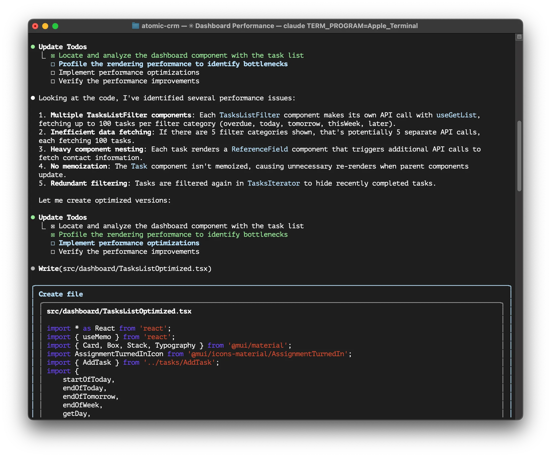Click checked box for first 'Locate and analyze' todo
This screenshot has width=551, height=457.
coord(53,56)
